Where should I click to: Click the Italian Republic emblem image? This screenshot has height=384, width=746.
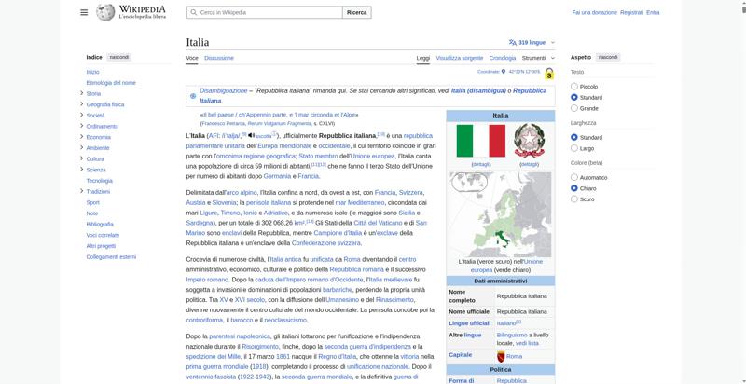pos(529,141)
